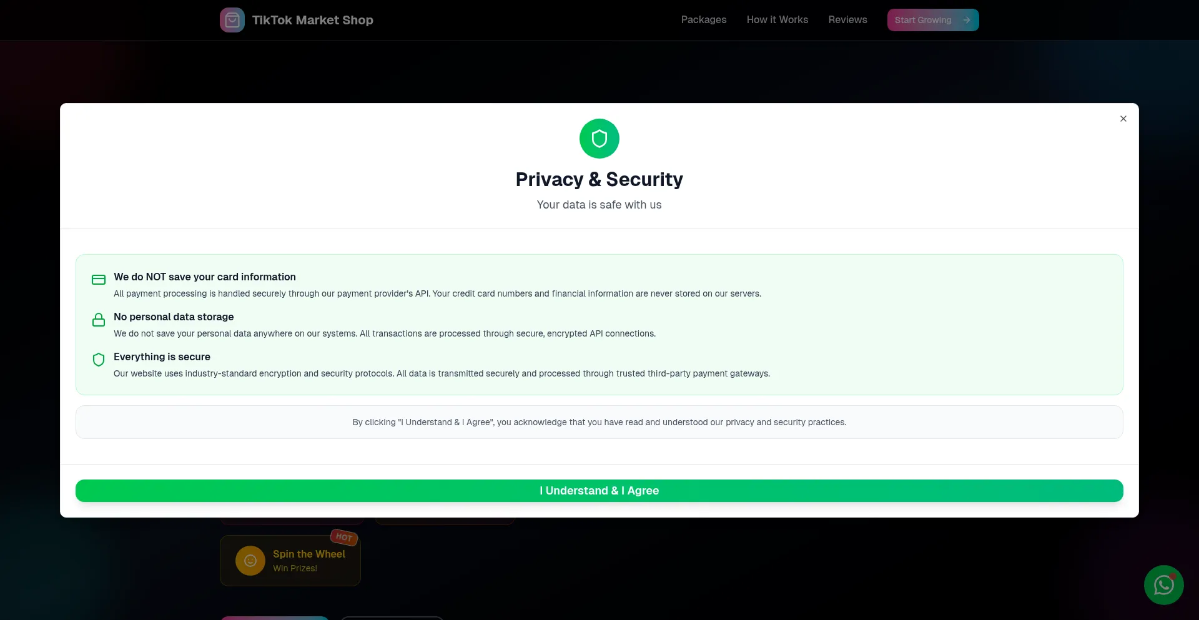Viewport: 1199px width, 620px height.
Task: Click the credit card icon
Action: [x=99, y=280]
